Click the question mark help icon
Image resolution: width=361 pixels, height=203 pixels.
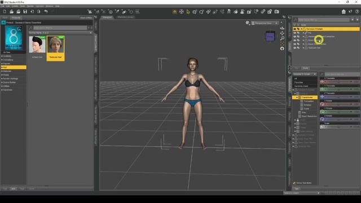(x=357, y=11)
